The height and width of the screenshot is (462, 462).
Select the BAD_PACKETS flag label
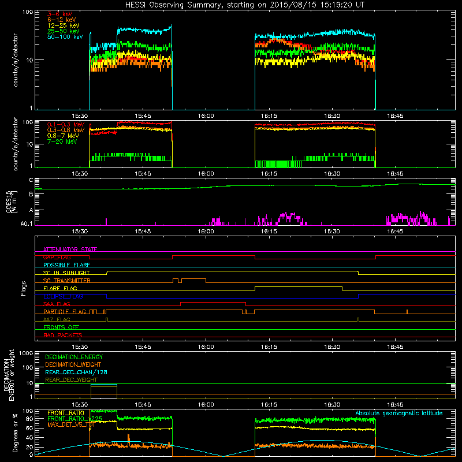[x=63, y=335]
